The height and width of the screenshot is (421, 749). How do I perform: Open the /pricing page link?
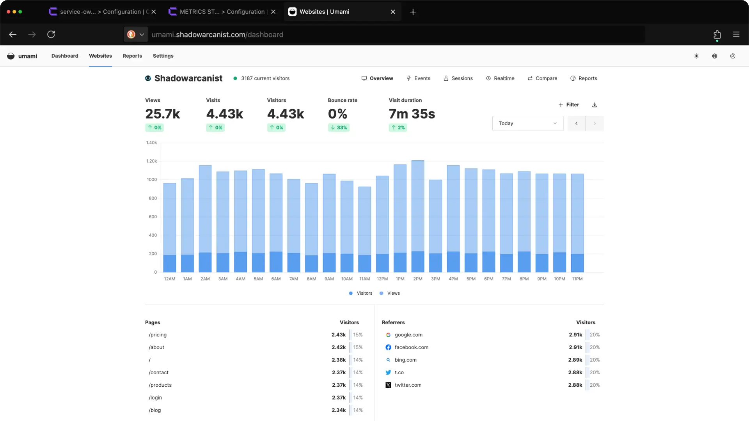click(x=157, y=334)
